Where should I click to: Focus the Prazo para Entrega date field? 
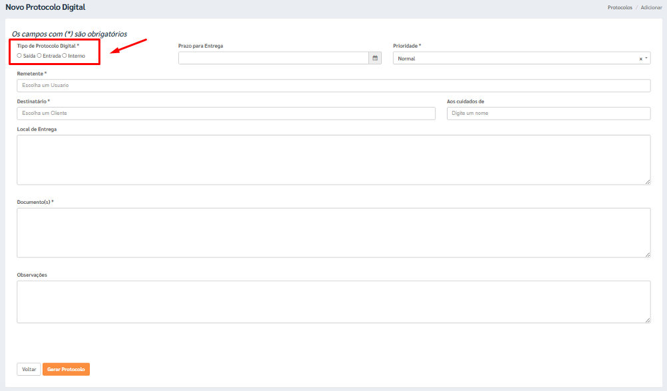click(x=273, y=58)
